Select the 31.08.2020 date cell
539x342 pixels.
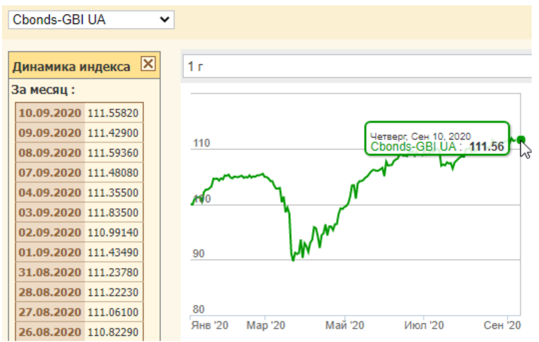pos(50,272)
